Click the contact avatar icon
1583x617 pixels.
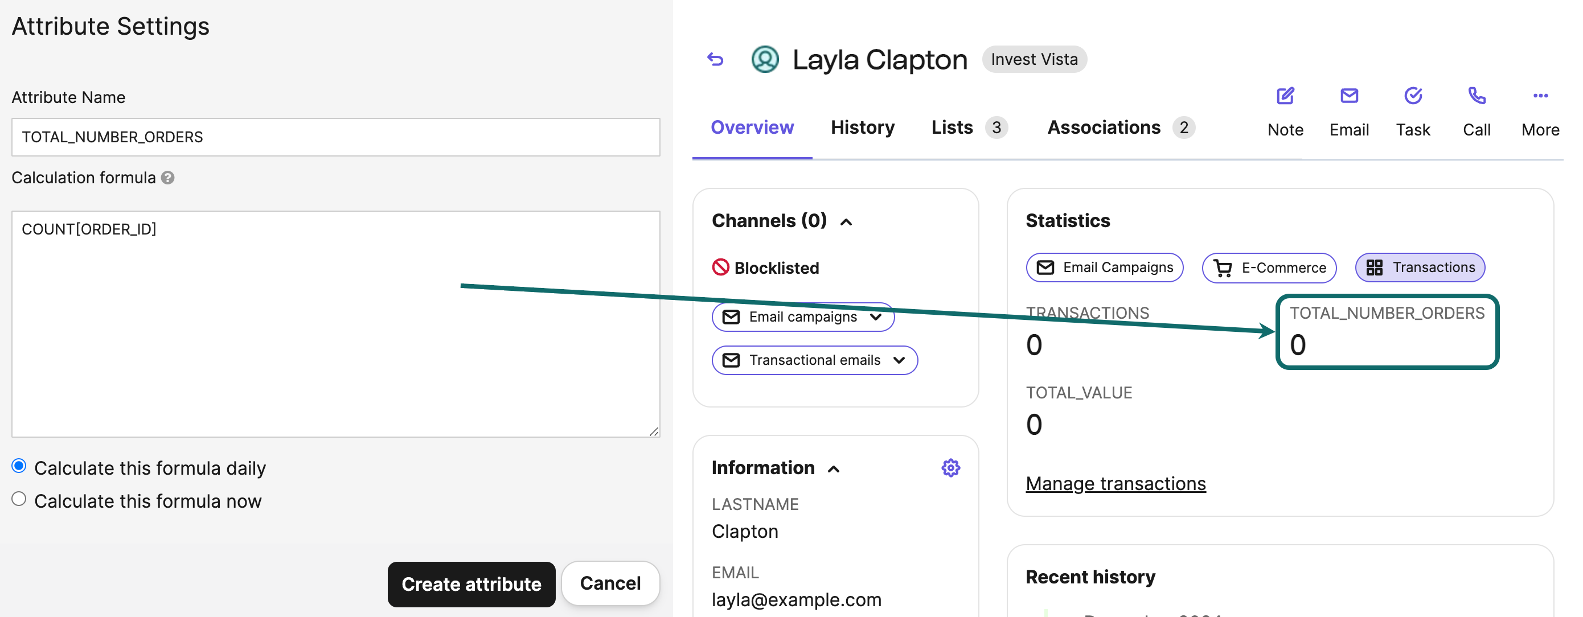click(765, 59)
